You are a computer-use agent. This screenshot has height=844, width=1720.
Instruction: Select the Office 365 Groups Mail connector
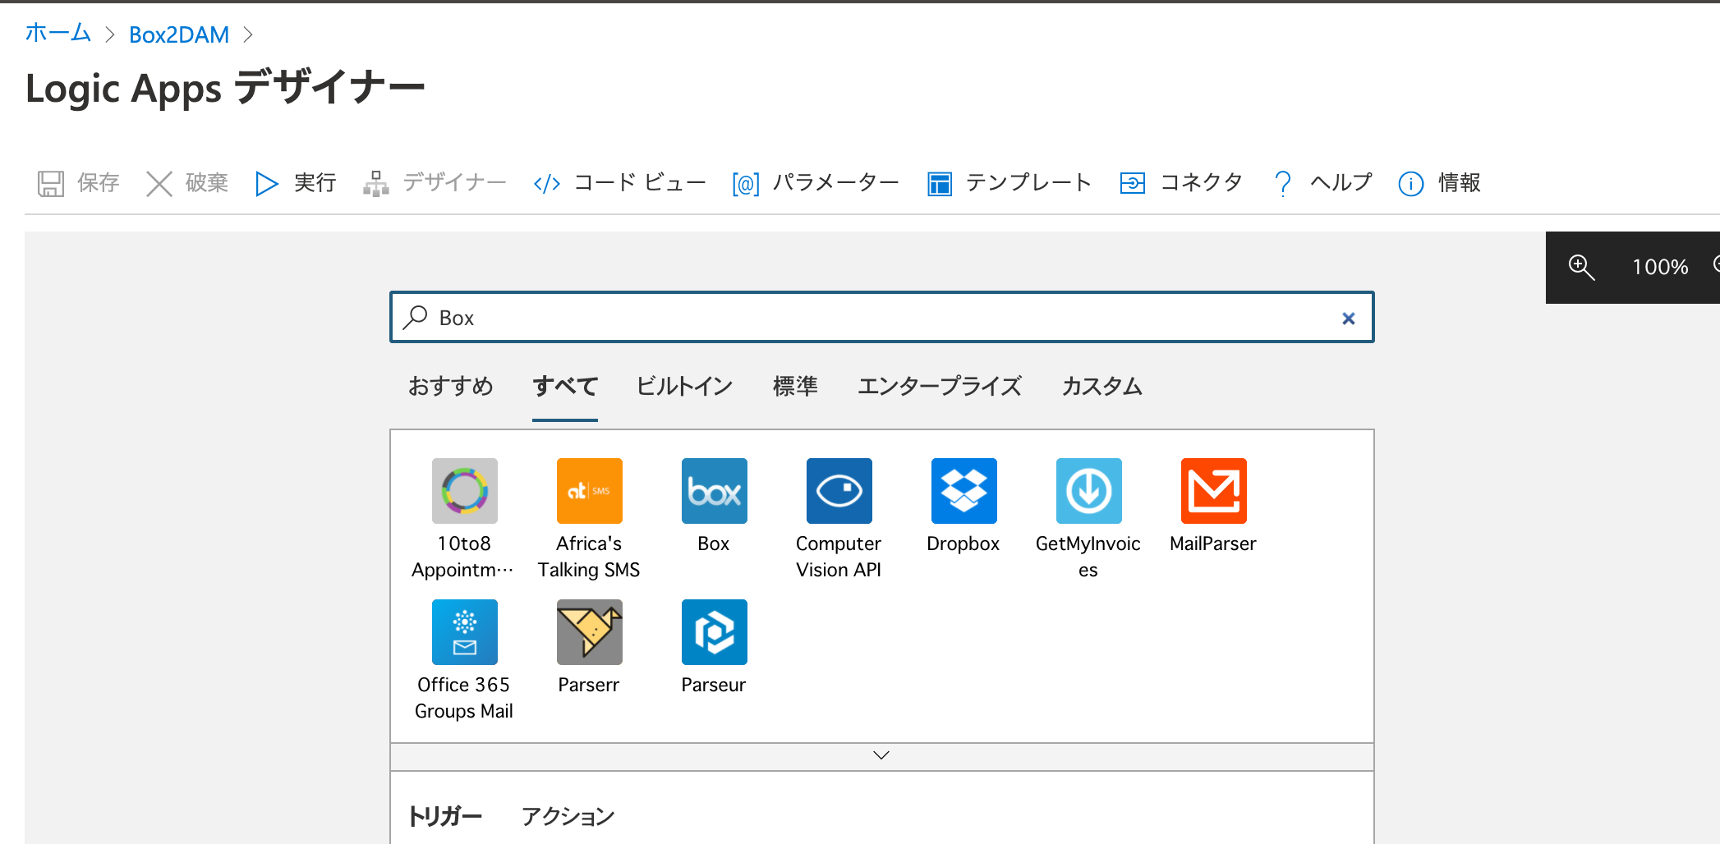[464, 632]
